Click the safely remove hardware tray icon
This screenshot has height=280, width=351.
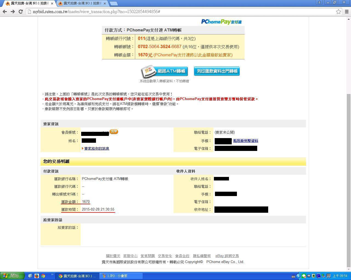click(x=309, y=276)
